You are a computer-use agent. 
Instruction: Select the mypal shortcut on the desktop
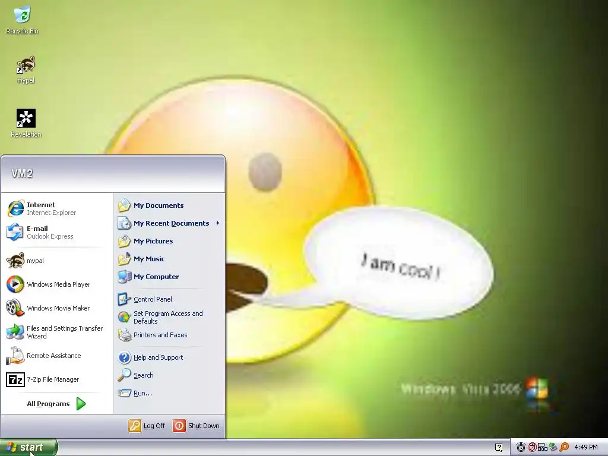click(x=26, y=70)
